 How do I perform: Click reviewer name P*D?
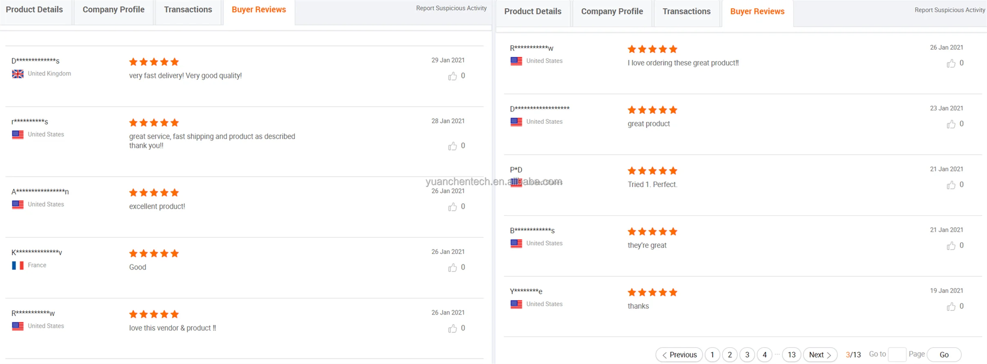tap(516, 170)
